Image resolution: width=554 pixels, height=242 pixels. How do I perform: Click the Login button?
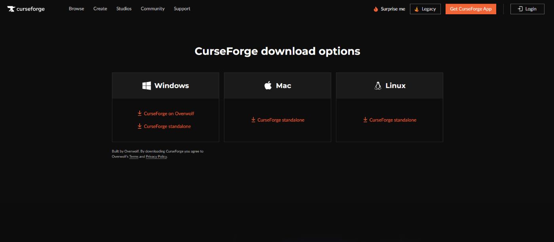(527, 9)
